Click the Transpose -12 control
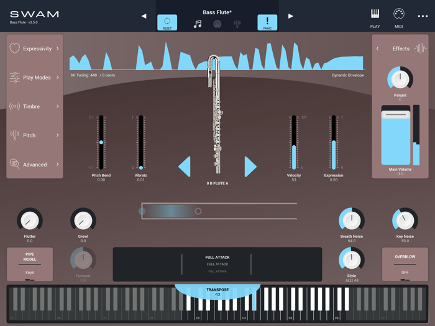 pos(217,292)
